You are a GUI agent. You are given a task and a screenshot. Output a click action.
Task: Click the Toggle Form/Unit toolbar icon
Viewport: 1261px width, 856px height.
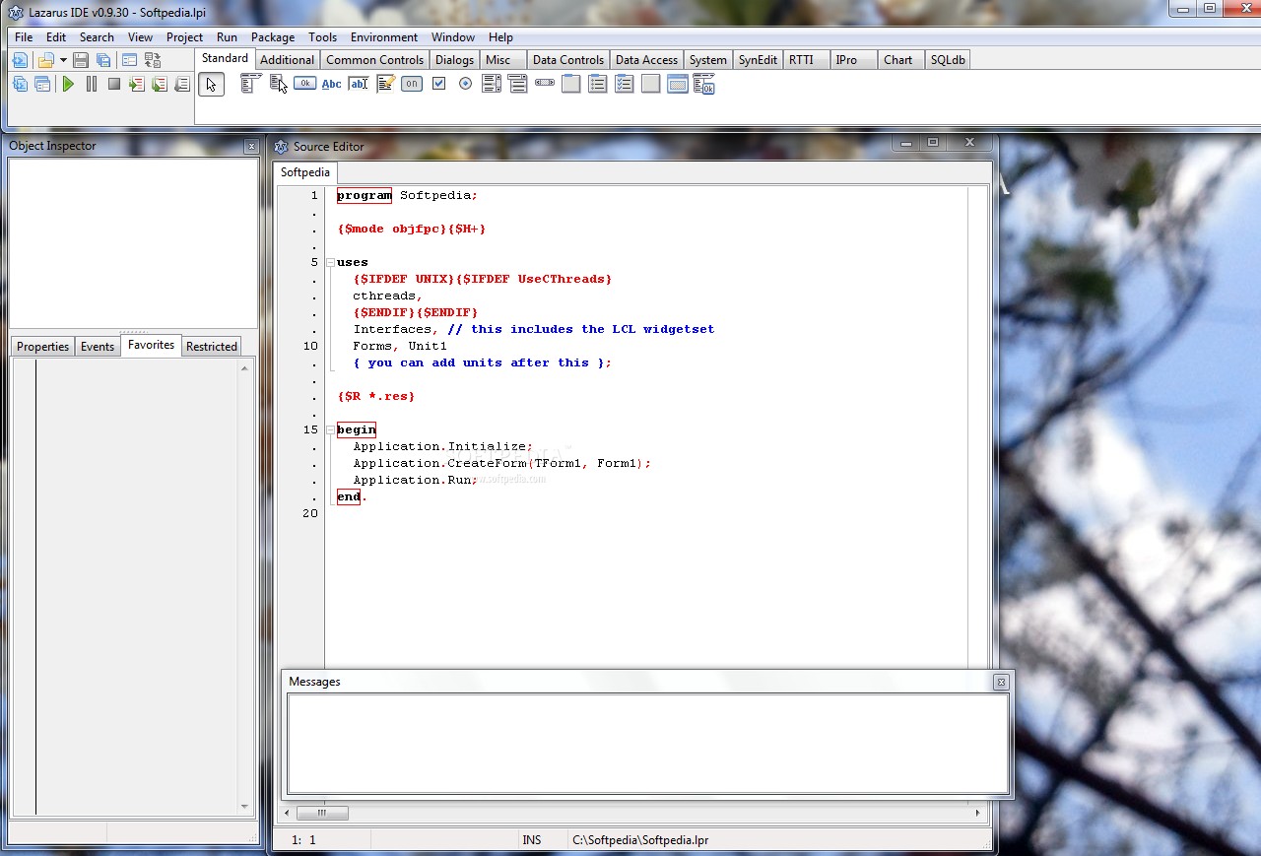coord(152,60)
